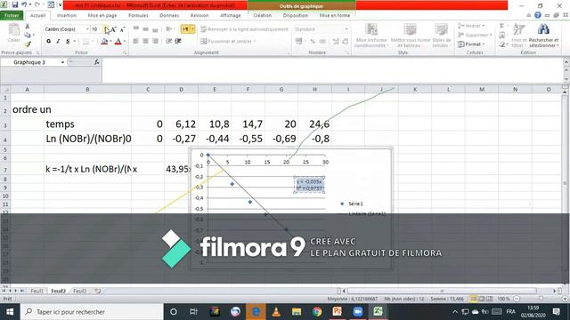Viewport: 570px width, 320px height.
Task: Select cell containing 'ordre un'
Action: [28, 109]
